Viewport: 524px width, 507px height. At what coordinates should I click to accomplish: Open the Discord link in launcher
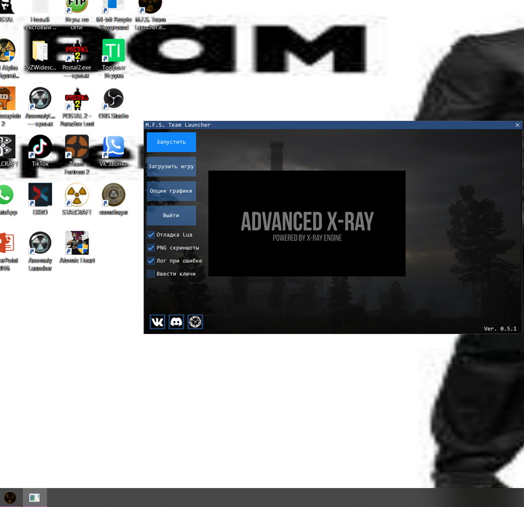point(176,322)
